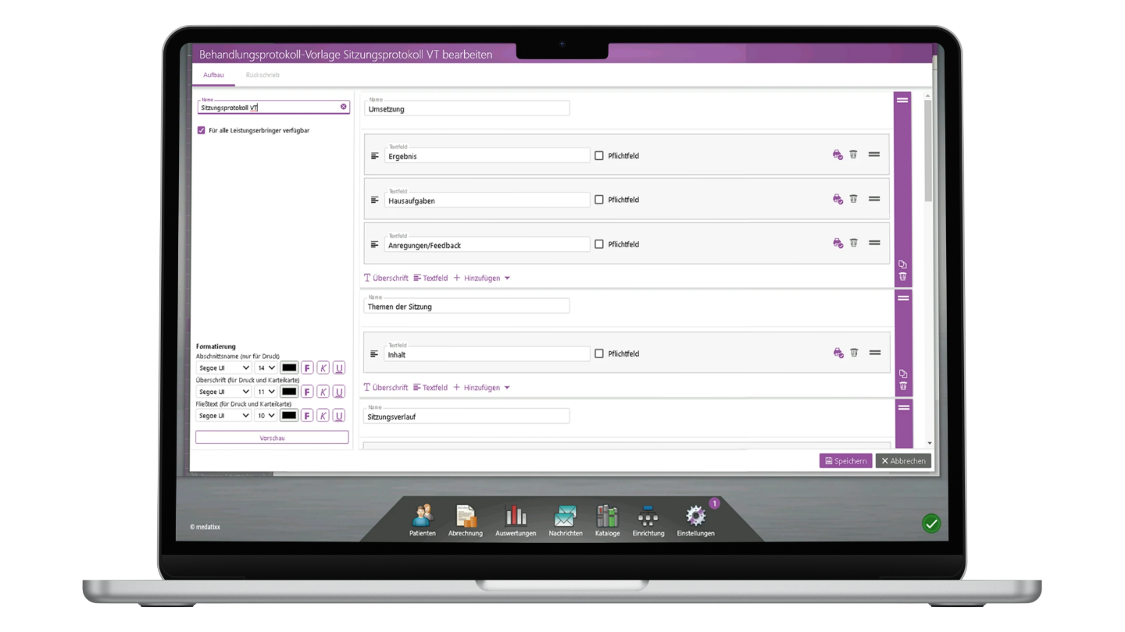Click the trash icon in the Hausaufgaben row
This screenshot has width=1125, height=632.
[853, 199]
